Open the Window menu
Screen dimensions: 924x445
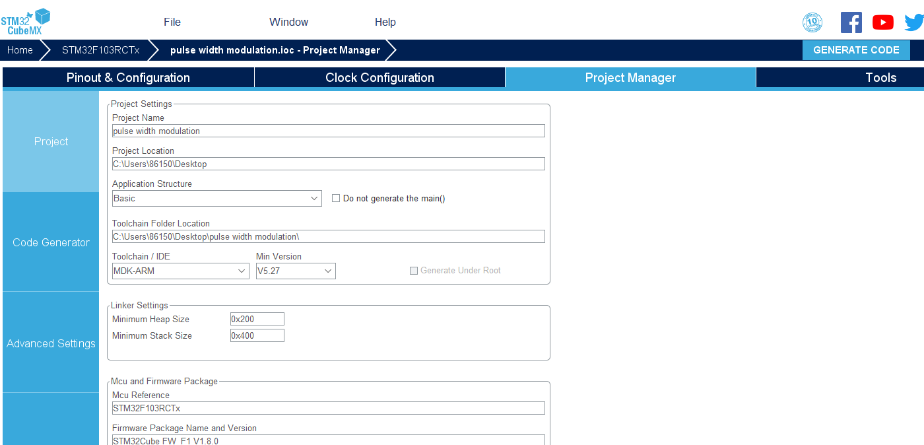coord(288,22)
